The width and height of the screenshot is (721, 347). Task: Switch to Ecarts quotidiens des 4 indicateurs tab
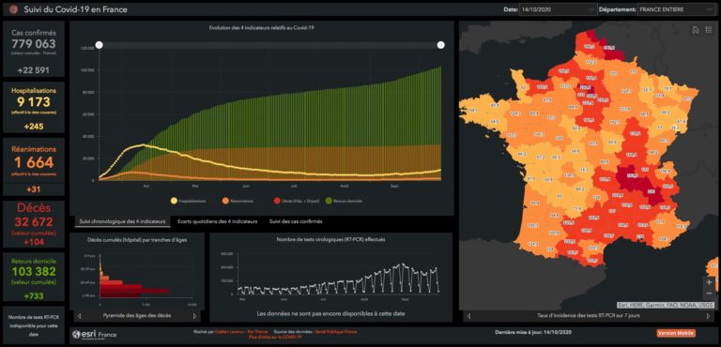point(218,221)
